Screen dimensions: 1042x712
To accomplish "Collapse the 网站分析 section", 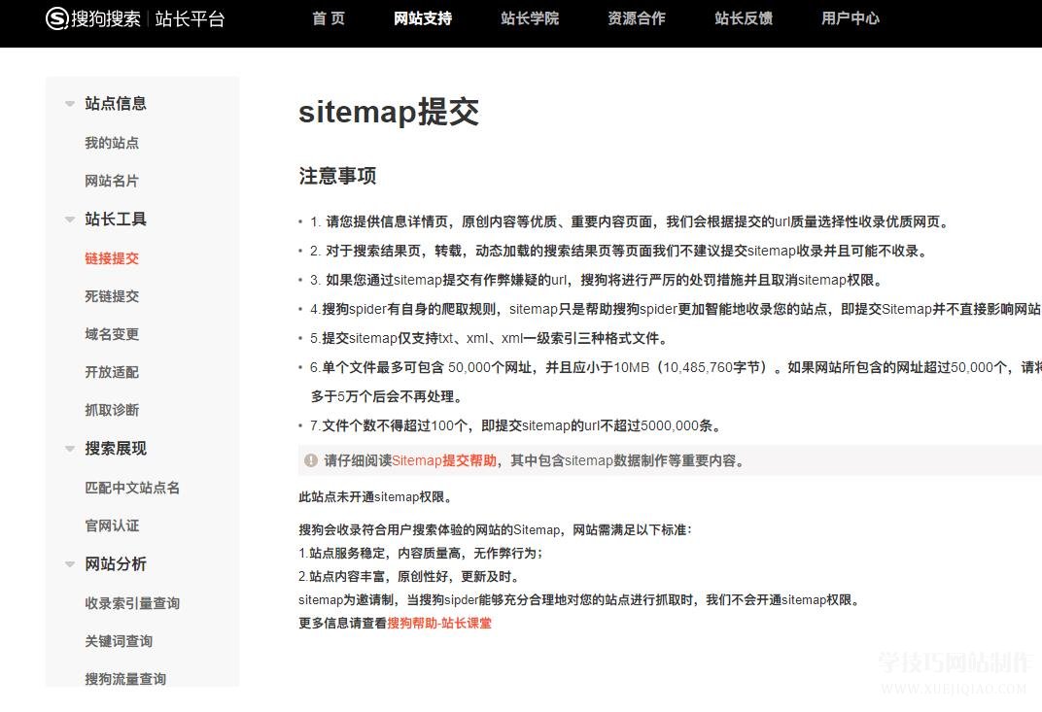I will pyautogui.click(x=69, y=563).
